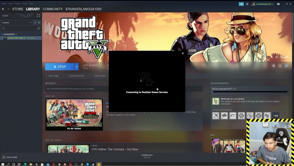Go forward with the right arrow
The height and width of the screenshot is (166, 294).
point(8,9)
